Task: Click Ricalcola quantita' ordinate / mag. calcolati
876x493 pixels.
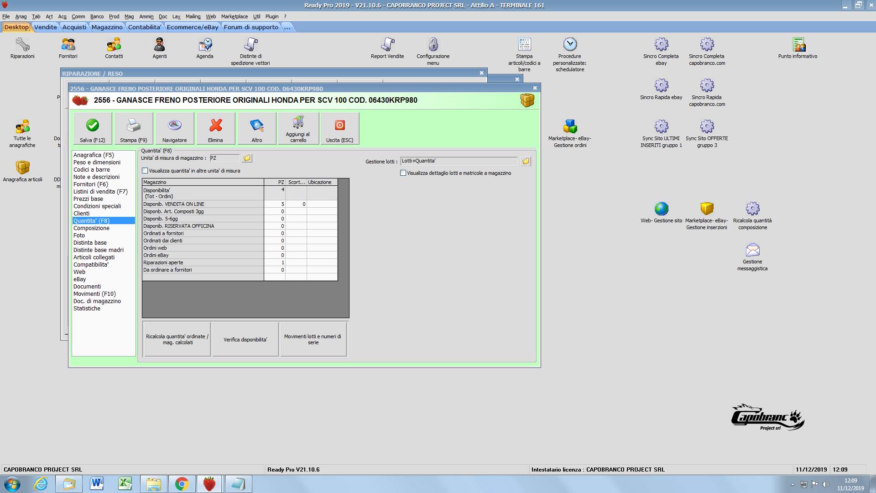Action: (177, 339)
